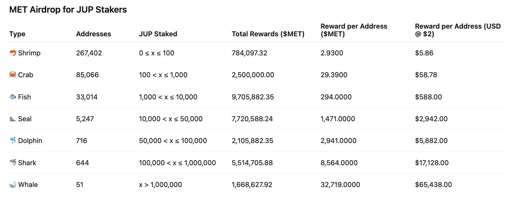Click Crab USD reward $58.78
Screen dimensions: 509x203
tap(426, 75)
